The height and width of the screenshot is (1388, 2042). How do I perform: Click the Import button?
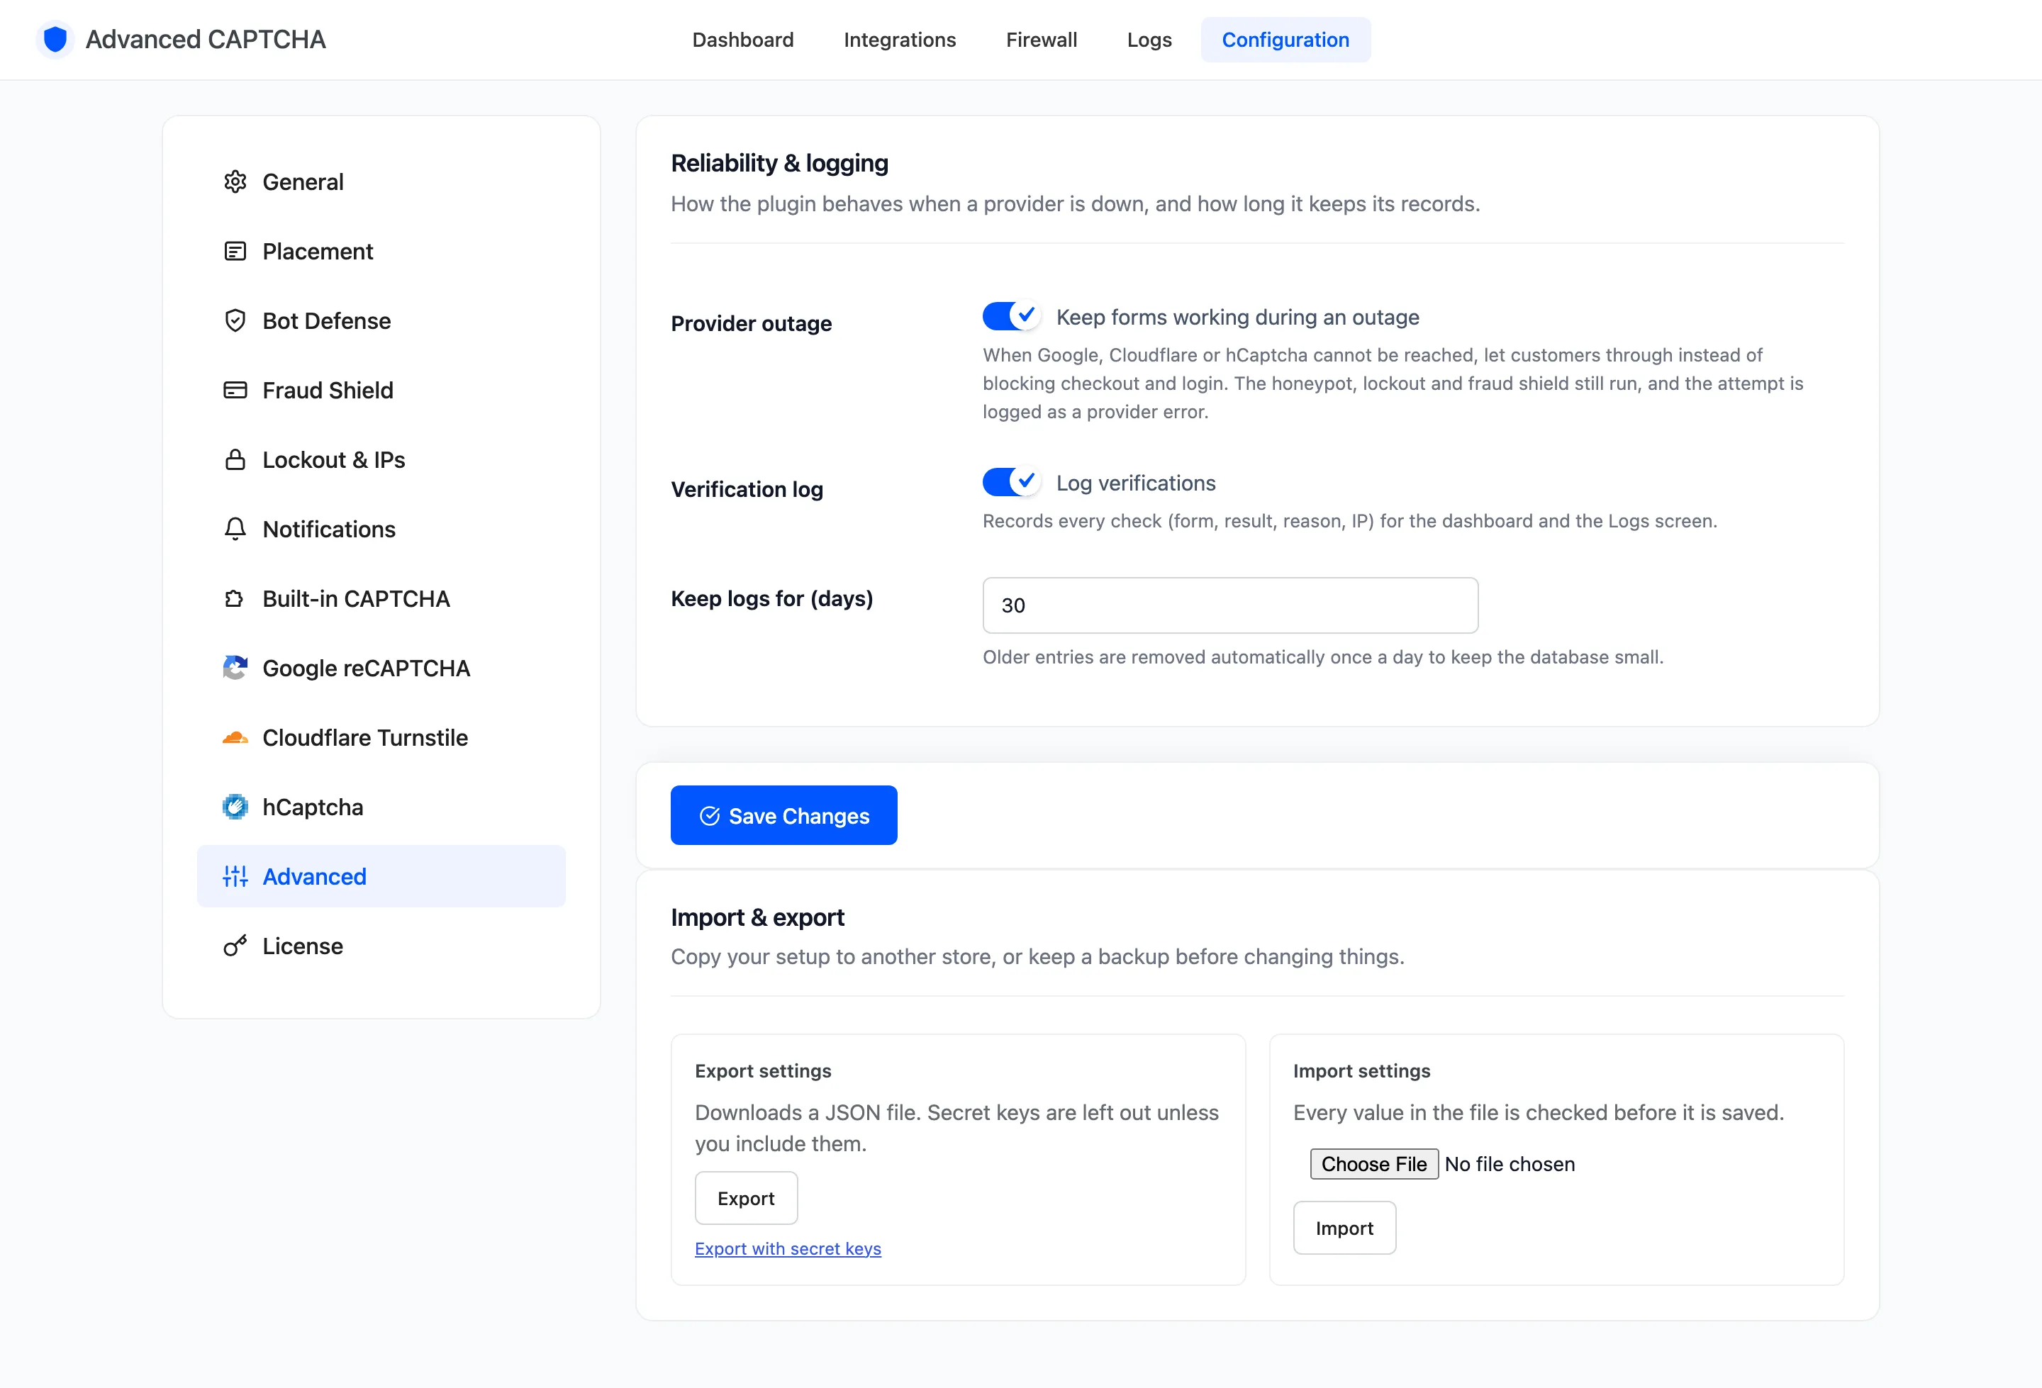pyautogui.click(x=1344, y=1228)
